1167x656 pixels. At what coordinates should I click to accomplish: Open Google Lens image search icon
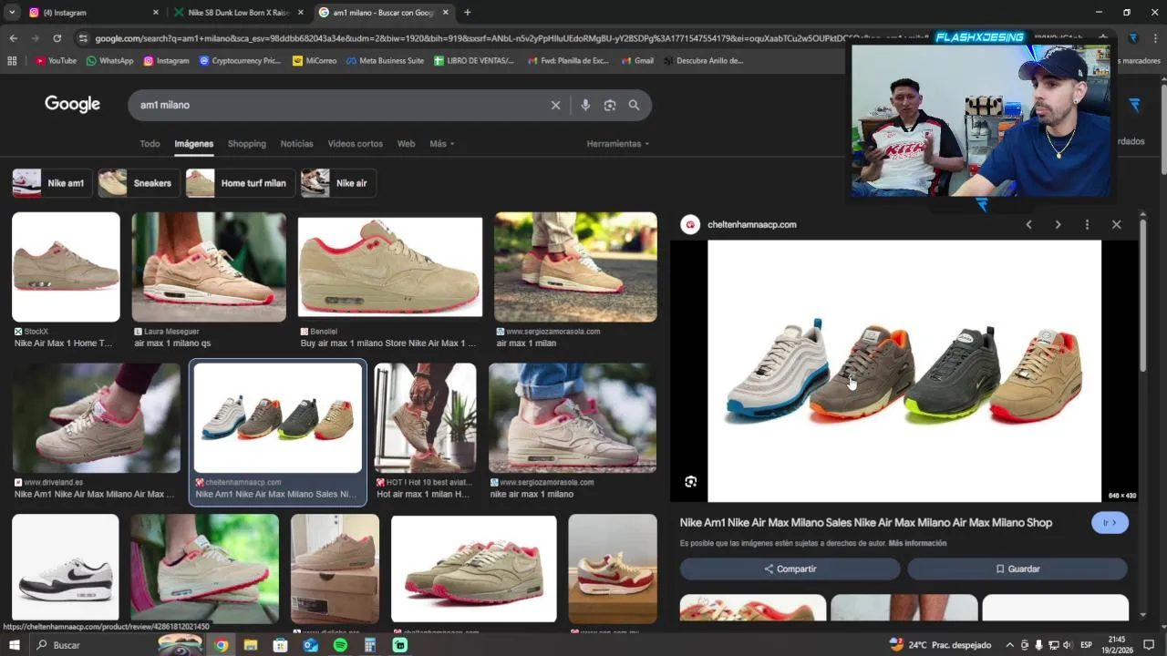pyautogui.click(x=610, y=105)
